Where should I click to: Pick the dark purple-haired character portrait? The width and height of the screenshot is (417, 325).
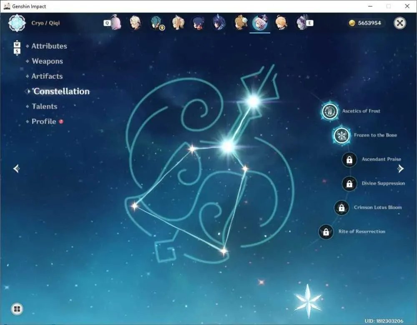pyautogui.click(x=219, y=22)
